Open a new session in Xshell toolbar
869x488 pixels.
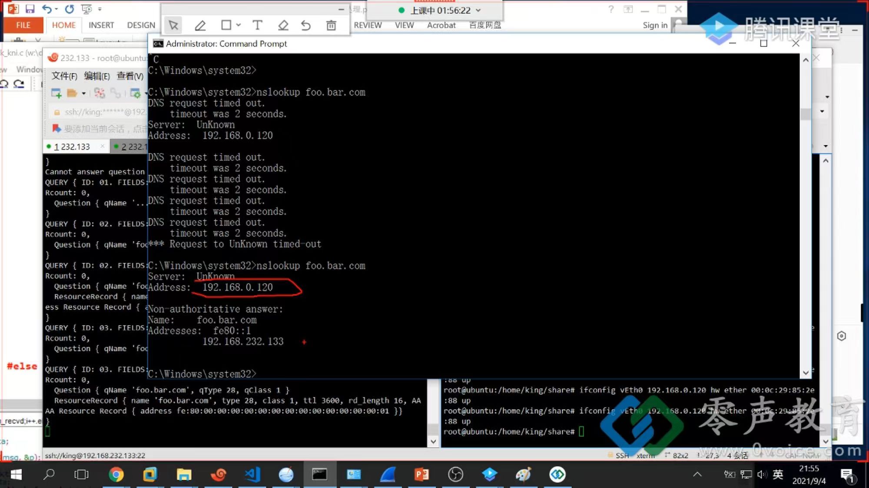56,92
